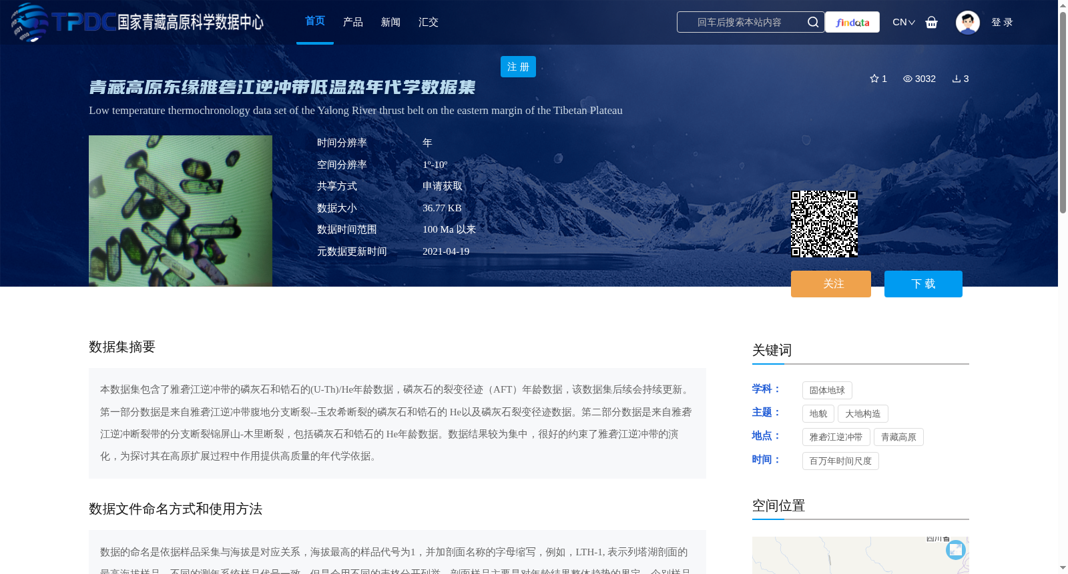Click the 36.77 KB data size value
The image size is (1068, 574).
tap(442, 208)
